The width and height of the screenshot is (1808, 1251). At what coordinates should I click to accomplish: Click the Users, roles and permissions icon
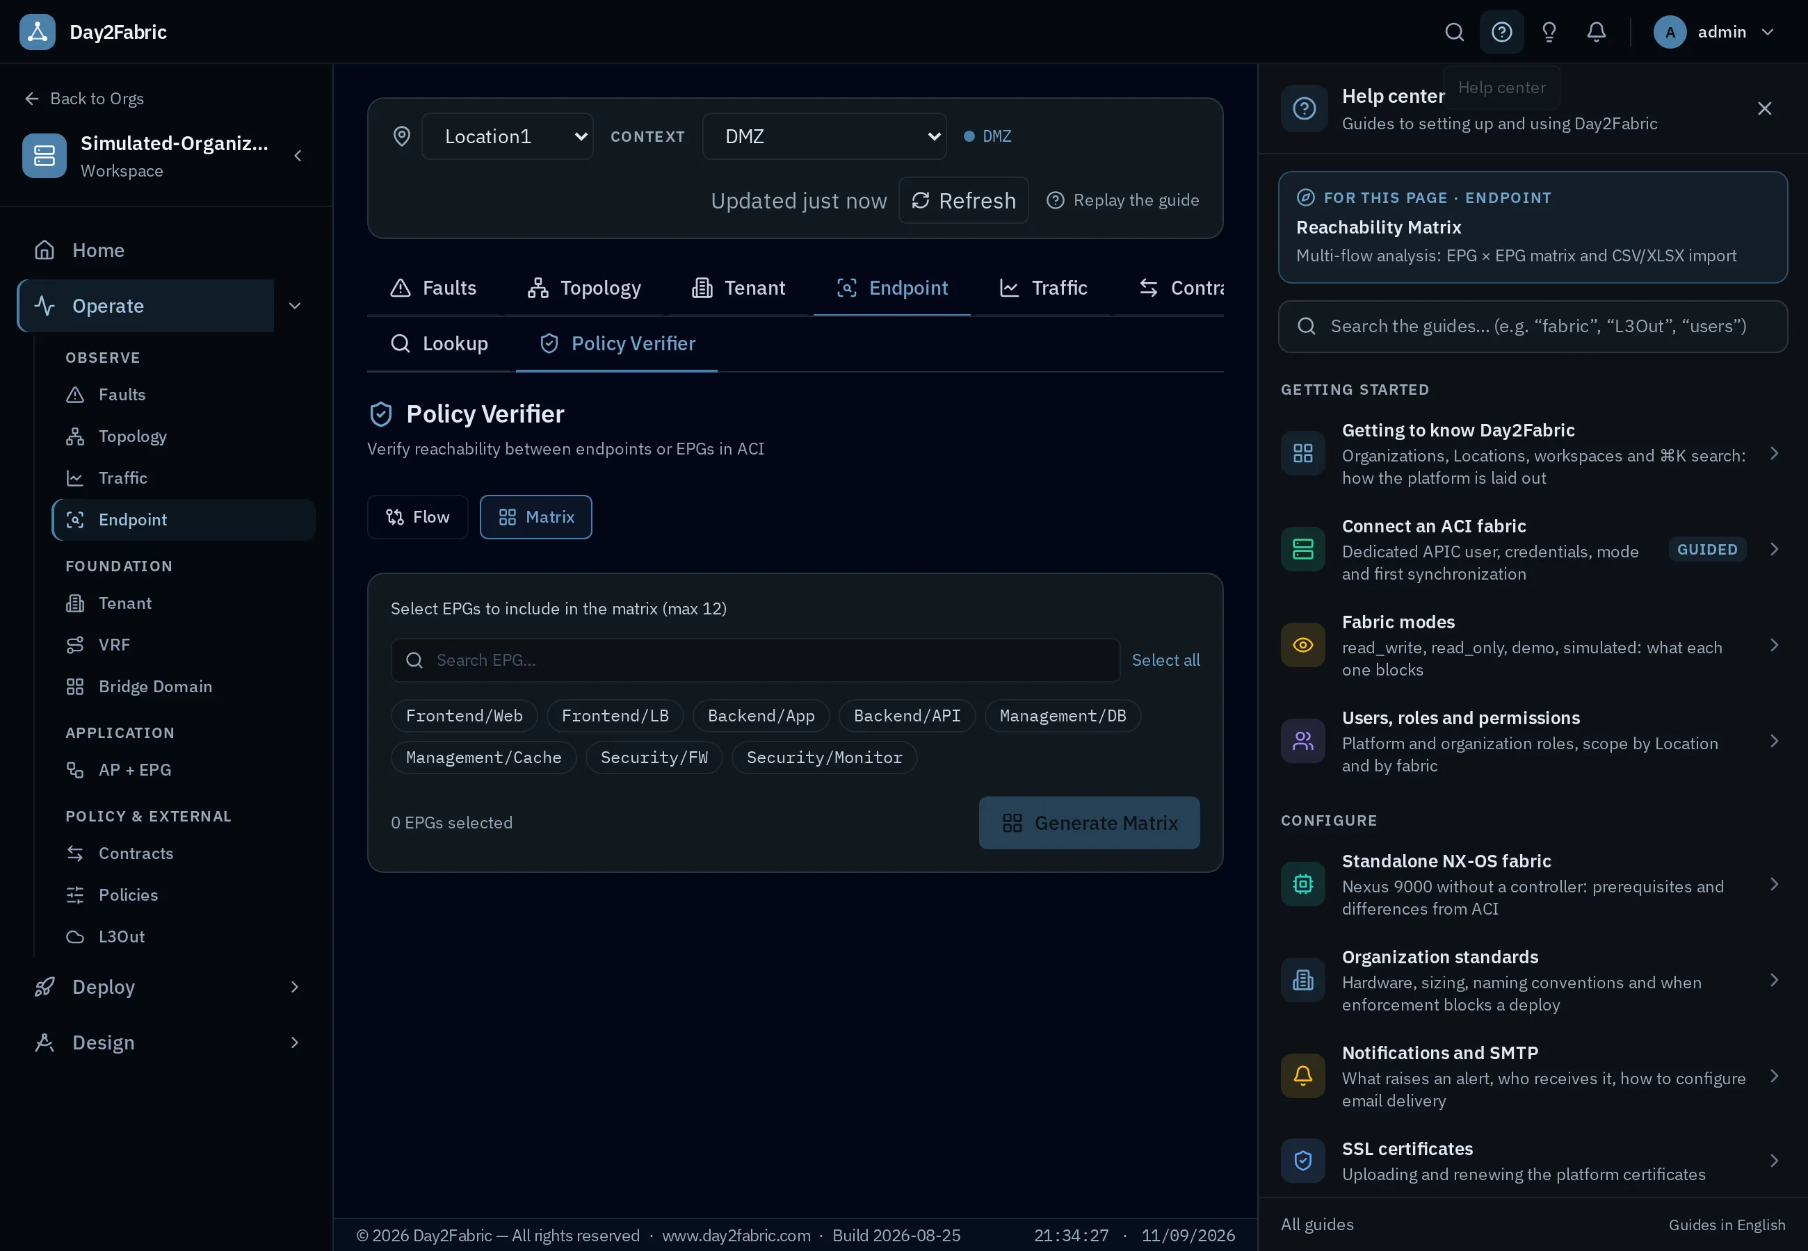[1302, 741]
